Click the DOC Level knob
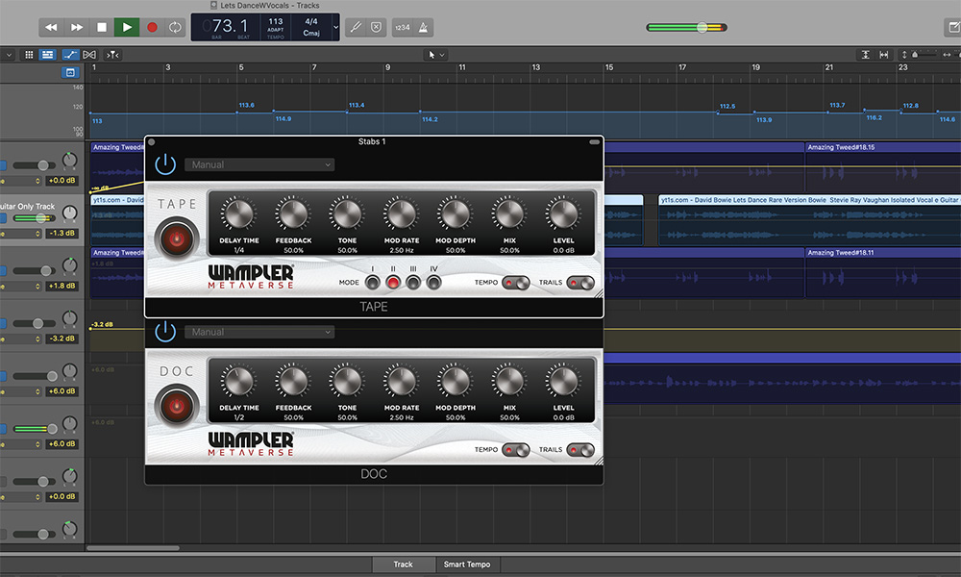This screenshot has width=961, height=577. pos(563,382)
